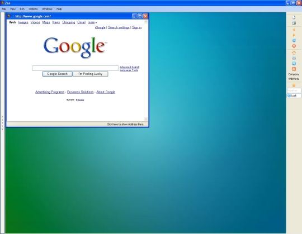Go forward with orange right arrow
The width and height of the screenshot is (302, 234).
pyautogui.click(x=294, y=35)
